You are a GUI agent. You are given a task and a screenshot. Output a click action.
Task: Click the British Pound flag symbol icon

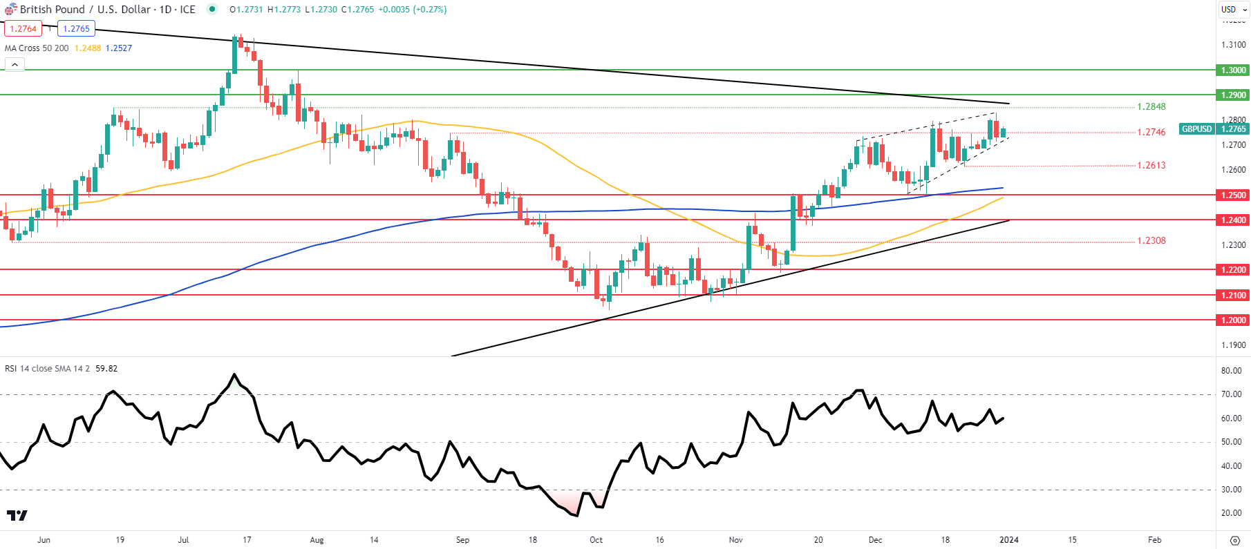click(x=10, y=10)
